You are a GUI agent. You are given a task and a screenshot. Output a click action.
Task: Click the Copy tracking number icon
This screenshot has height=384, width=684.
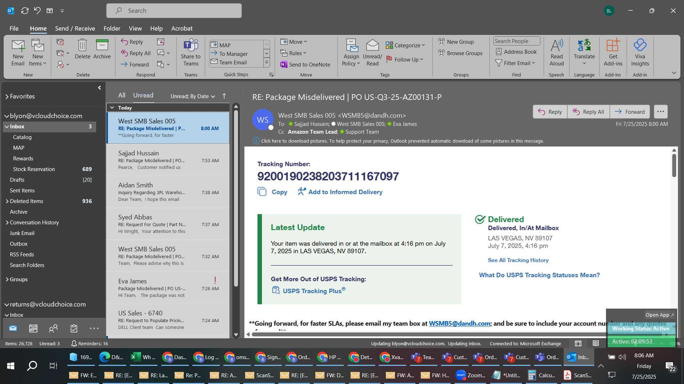(x=262, y=192)
